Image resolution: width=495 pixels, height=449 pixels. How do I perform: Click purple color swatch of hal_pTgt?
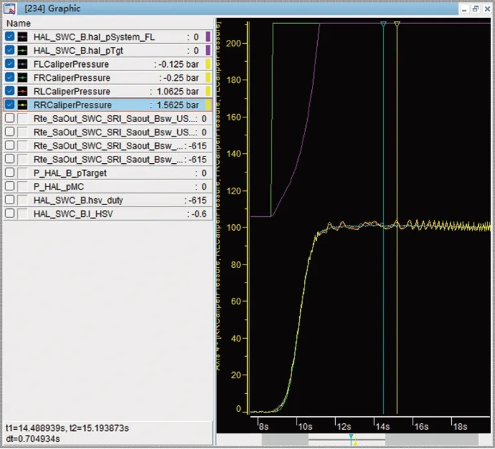coord(208,50)
